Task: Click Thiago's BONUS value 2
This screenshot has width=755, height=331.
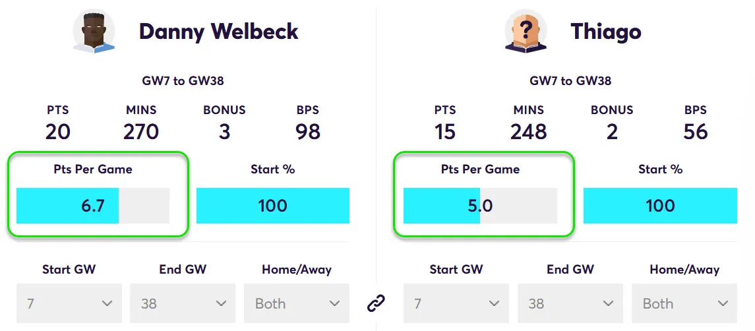Action: (x=612, y=131)
